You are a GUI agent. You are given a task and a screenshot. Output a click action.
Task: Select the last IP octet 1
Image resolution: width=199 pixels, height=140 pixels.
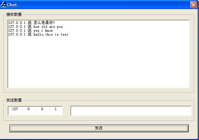(x=56, y=109)
